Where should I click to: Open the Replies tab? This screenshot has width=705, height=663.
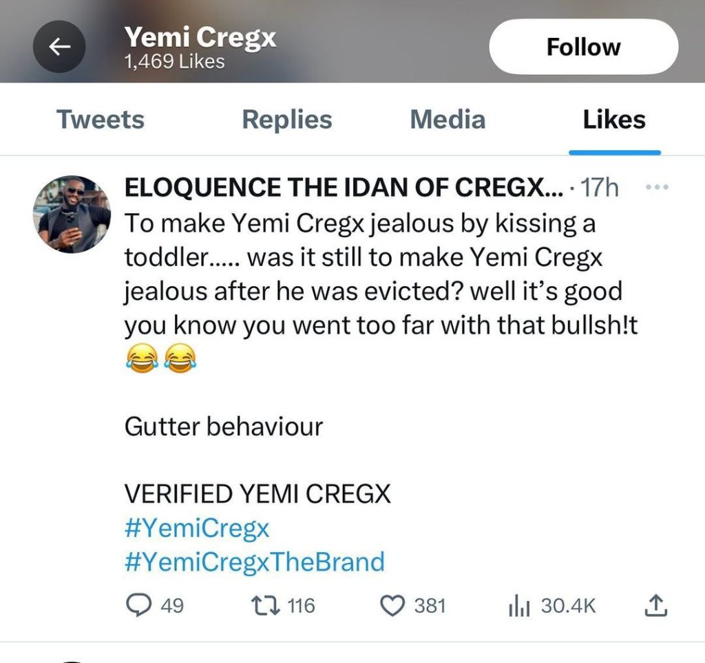[x=286, y=120]
